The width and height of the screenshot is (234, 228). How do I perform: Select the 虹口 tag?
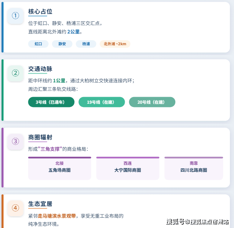click(38, 44)
